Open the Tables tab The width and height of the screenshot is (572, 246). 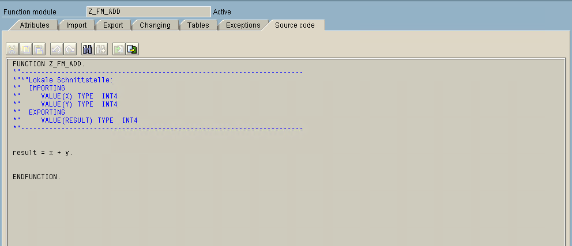(198, 25)
